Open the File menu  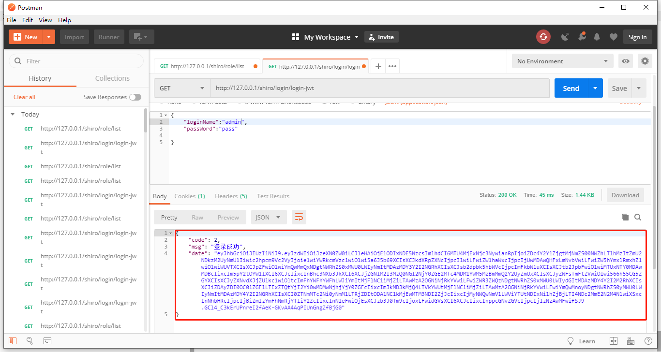tap(12, 20)
